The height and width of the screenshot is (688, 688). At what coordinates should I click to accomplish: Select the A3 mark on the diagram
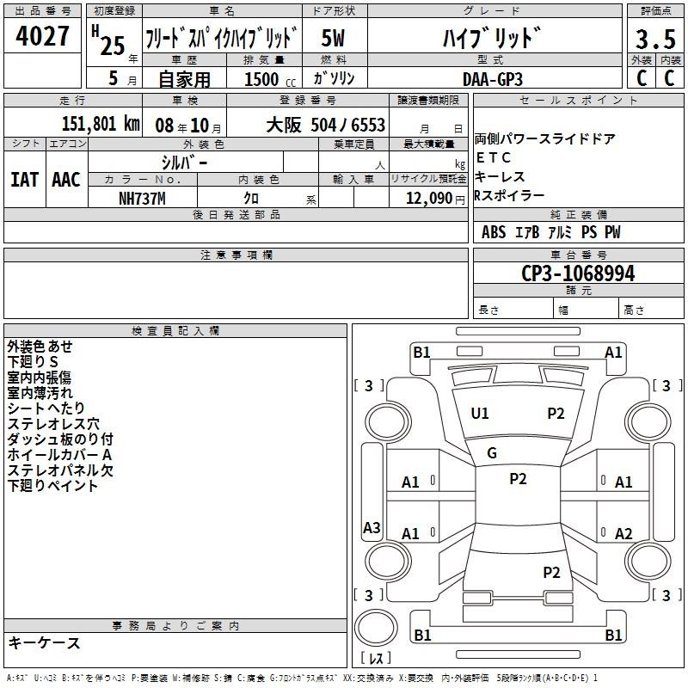pos(372,528)
